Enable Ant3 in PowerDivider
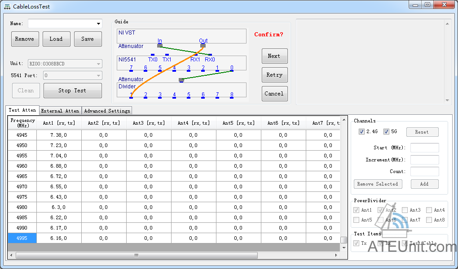This screenshot has height=269, width=458. [405, 210]
